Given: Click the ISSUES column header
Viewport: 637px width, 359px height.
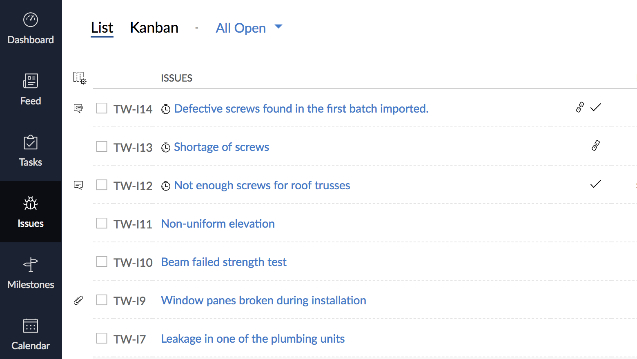Looking at the screenshot, I should tap(176, 78).
